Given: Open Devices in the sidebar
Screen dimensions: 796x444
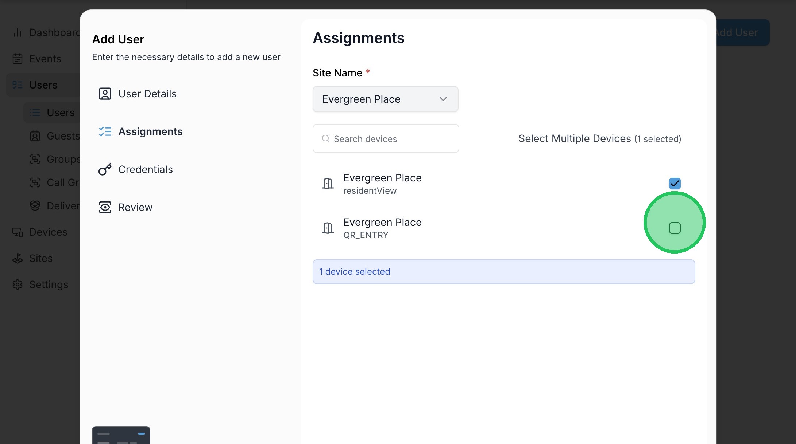Looking at the screenshot, I should pyautogui.click(x=48, y=232).
